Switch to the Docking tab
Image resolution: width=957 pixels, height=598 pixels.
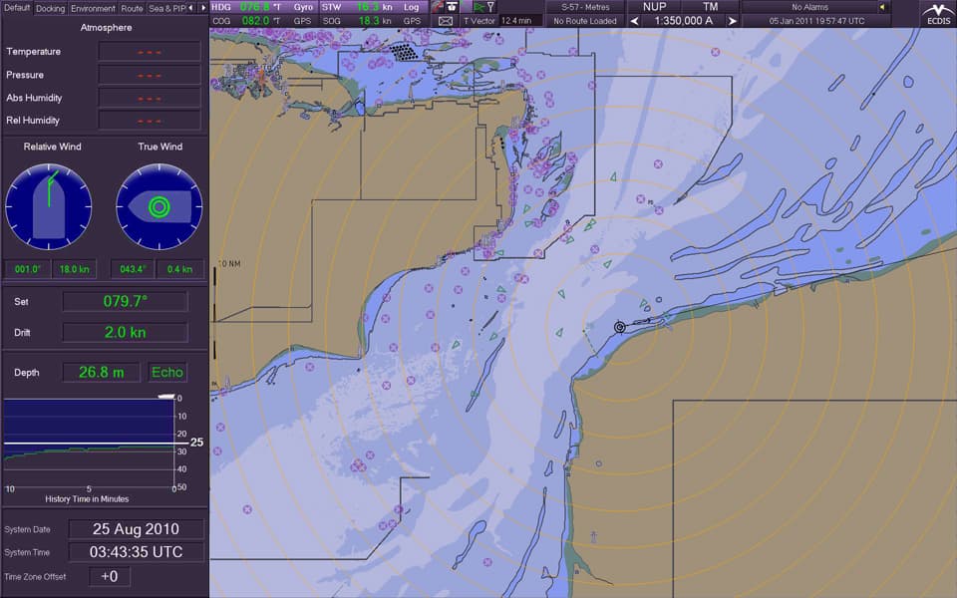pos(50,8)
